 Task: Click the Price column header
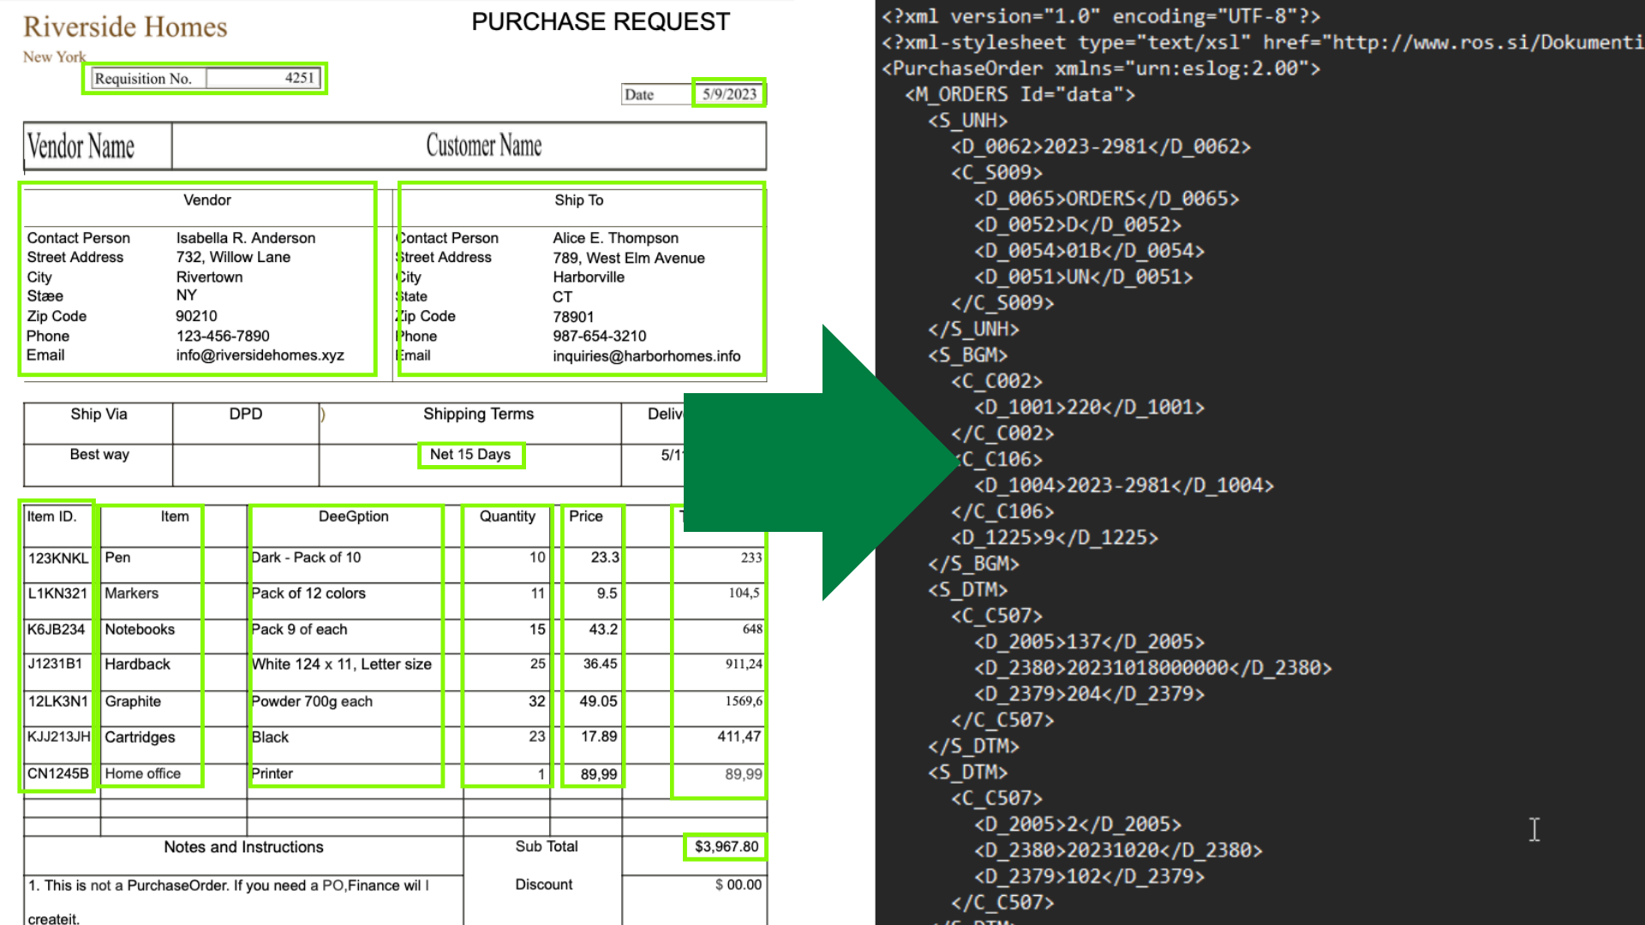586,516
